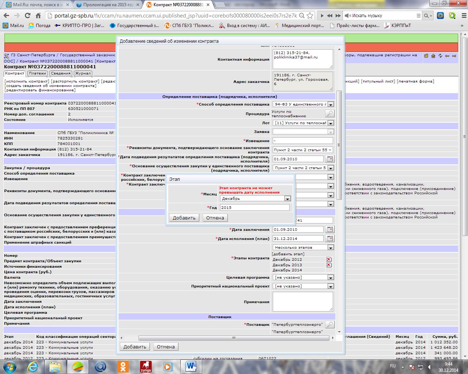Click the [добавить этап] link

point(288,254)
